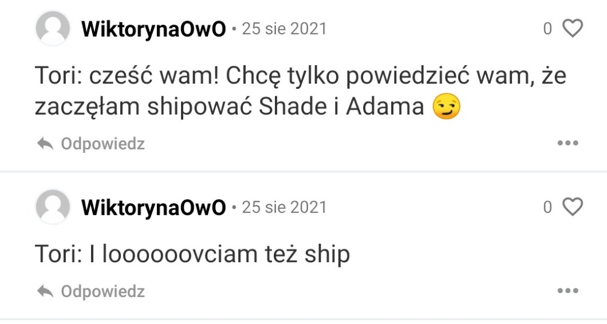Click like count 0 on the Shade i Adama comment
The height and width of the screenshot is (324, 607).
(x=547, y=29)
